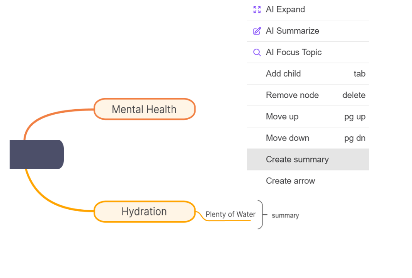The image size is (412, 278).
Task: Choose Create summary from menu
Action: tap(297, 159)
